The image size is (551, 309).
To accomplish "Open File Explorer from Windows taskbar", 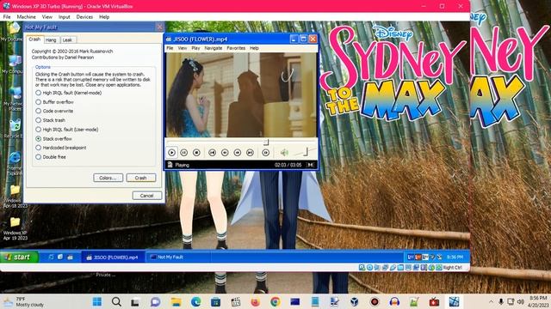I will click(x=176, y=301).
